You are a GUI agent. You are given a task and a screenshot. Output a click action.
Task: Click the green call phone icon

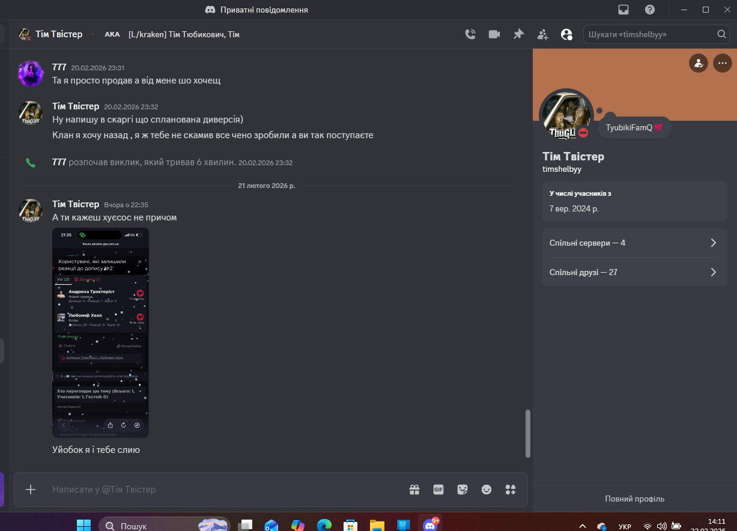click(30, 162)
